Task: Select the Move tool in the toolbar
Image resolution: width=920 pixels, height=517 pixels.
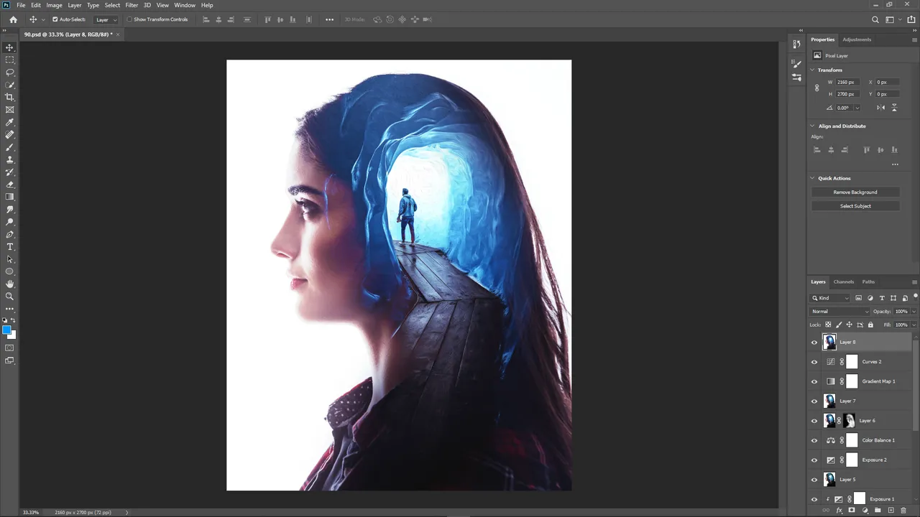Action: coord(9,47)
